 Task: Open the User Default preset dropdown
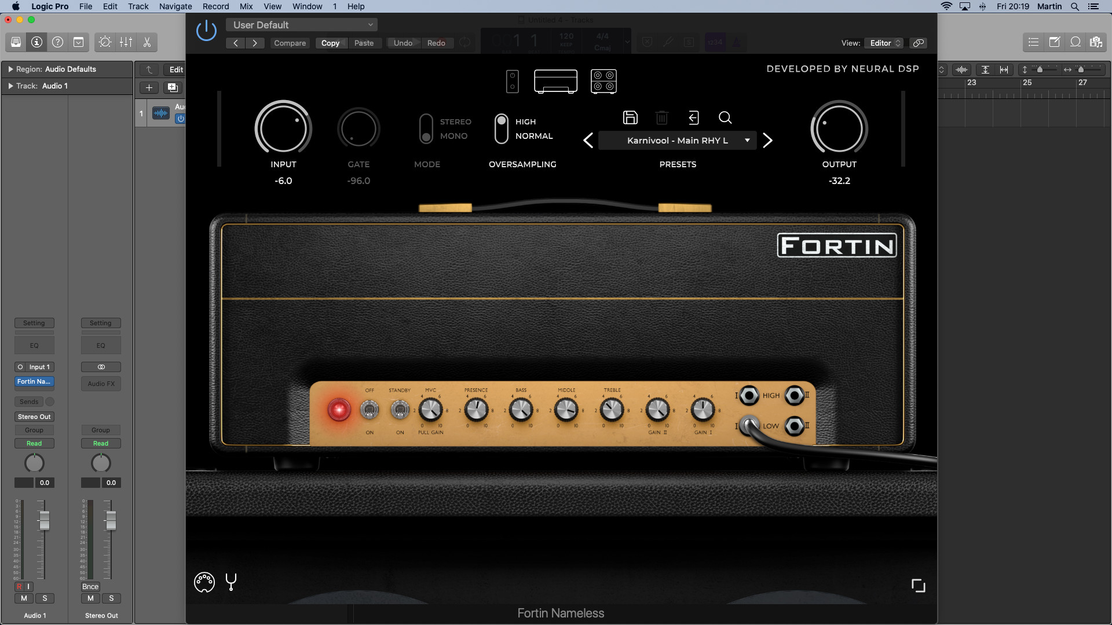tap(302, 25)
